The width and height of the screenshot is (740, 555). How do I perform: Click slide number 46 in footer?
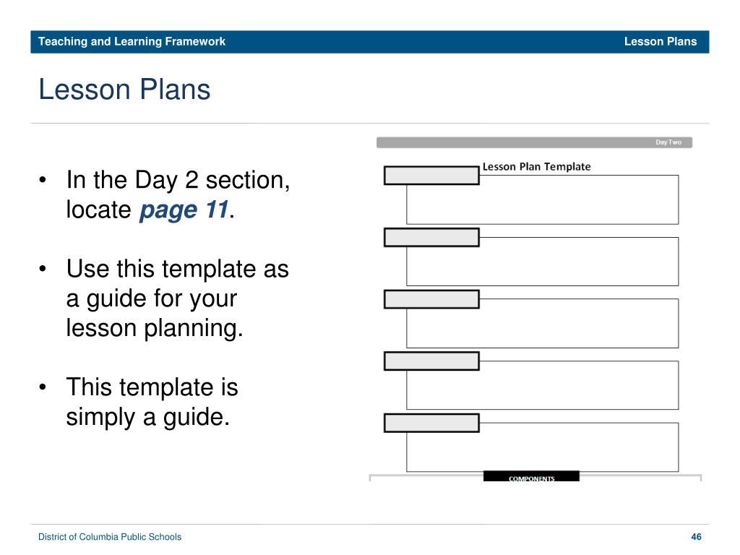(696, 537)
